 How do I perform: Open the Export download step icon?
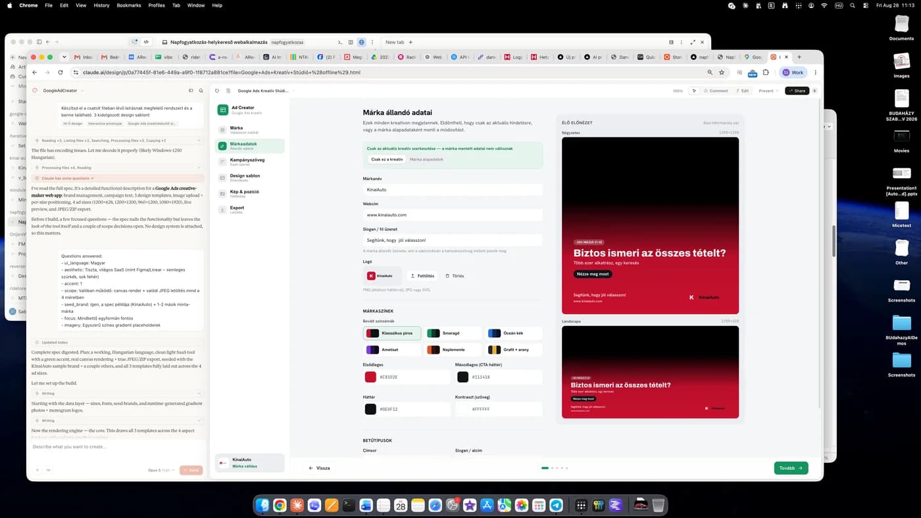(x=222, y=210)
